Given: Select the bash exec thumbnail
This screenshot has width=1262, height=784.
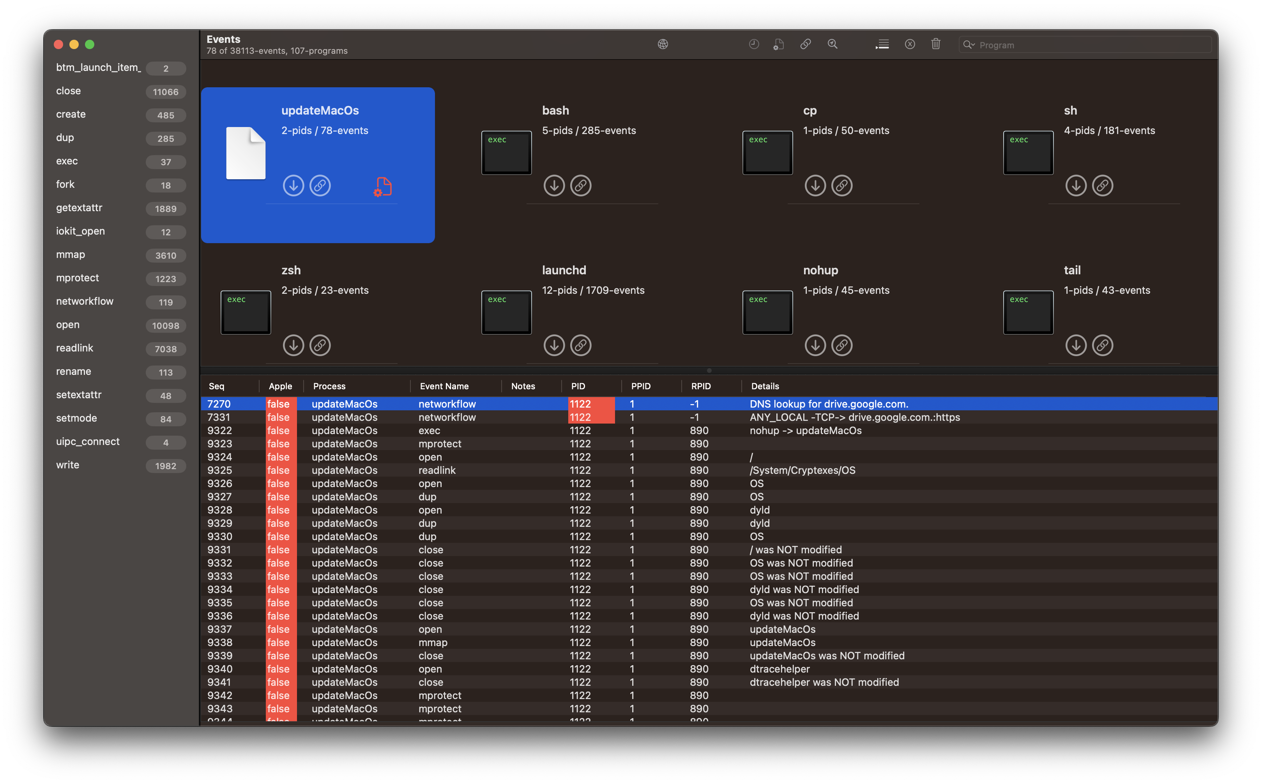Looking at the screenshot, I should (x=507, y=152).
